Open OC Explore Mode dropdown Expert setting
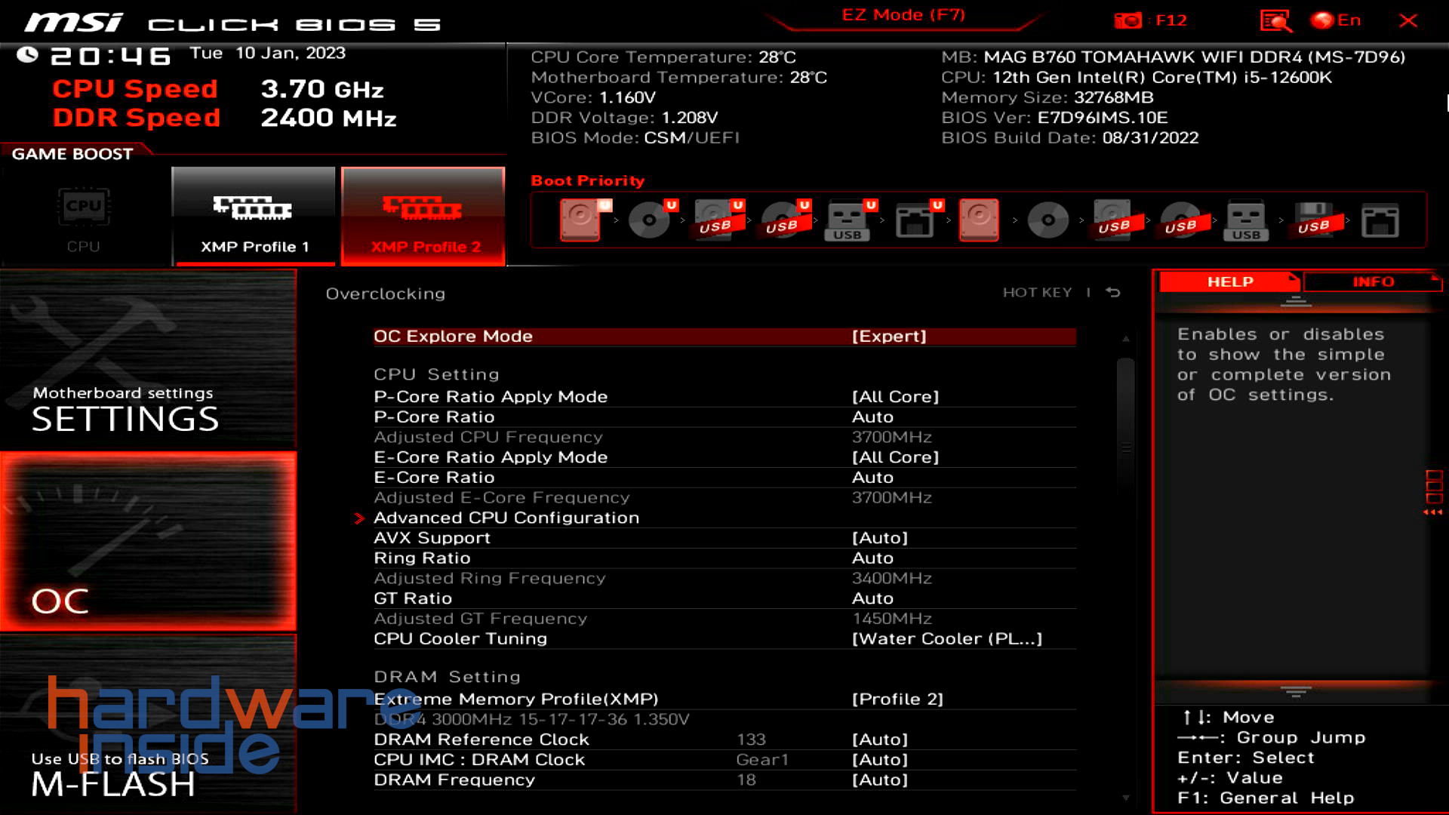Image resolution: width=1449 pixels, height=815 pixels. click(x=889, y=337)
